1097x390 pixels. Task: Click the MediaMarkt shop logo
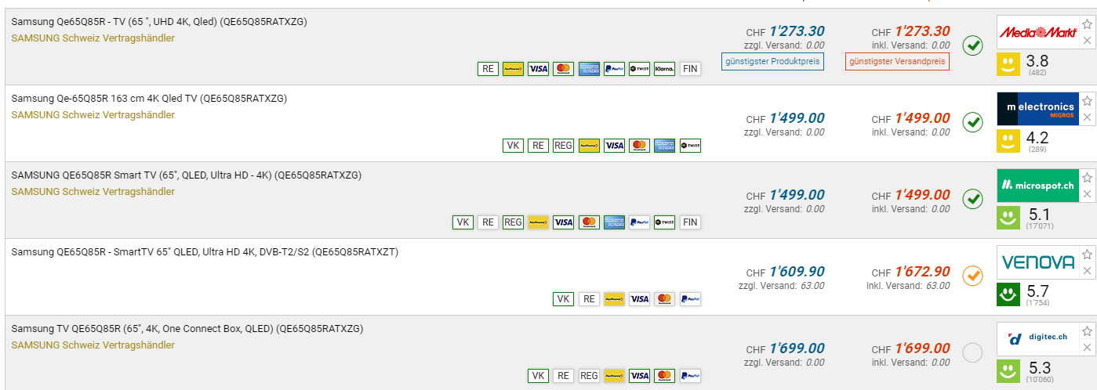(x=1037, y=32)
